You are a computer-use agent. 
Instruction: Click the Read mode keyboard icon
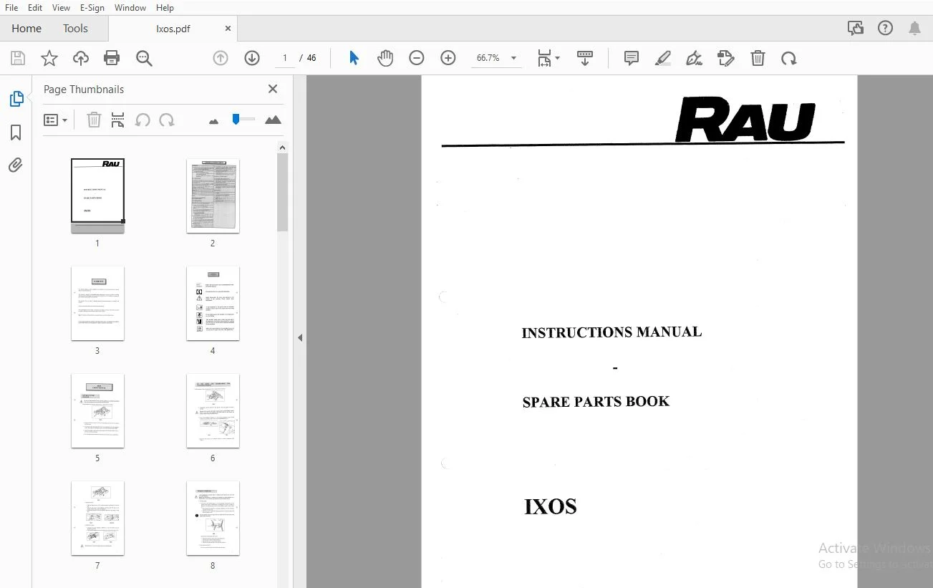pos(585,59)
